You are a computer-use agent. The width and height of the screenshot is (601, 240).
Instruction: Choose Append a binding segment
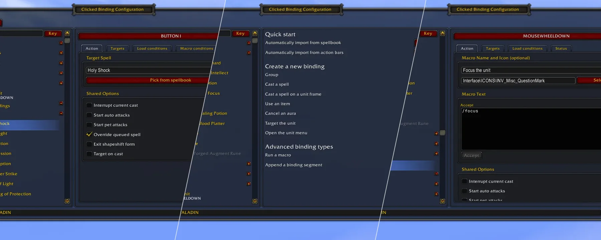tap(294, 165)
